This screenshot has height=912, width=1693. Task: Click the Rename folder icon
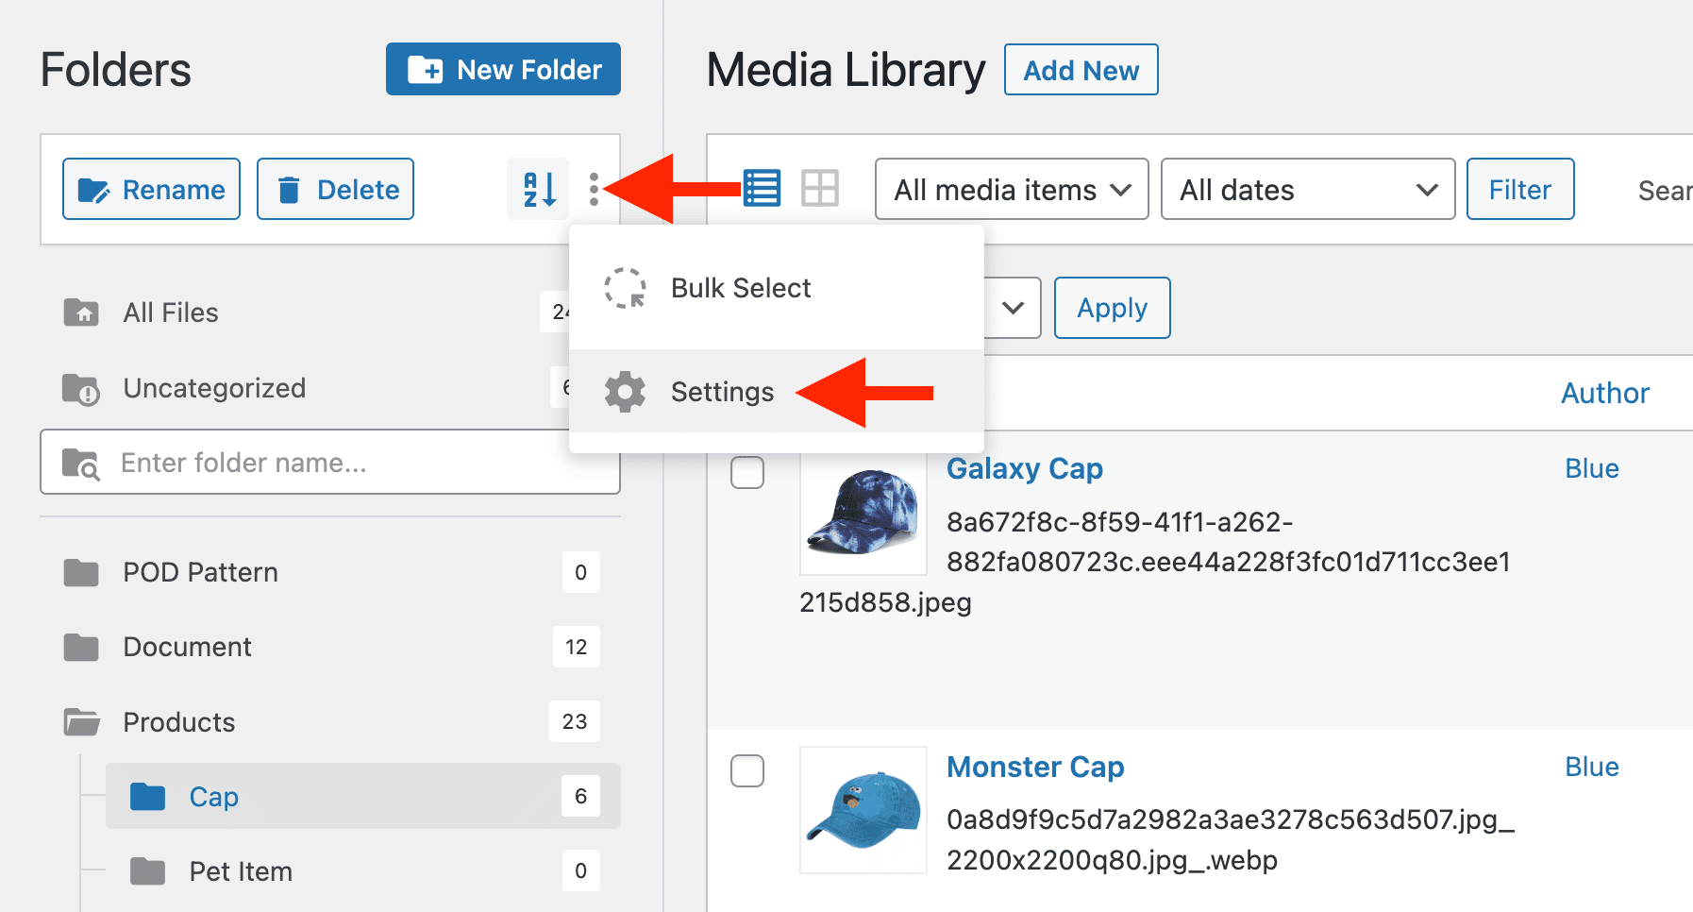[x=93, y=189]
